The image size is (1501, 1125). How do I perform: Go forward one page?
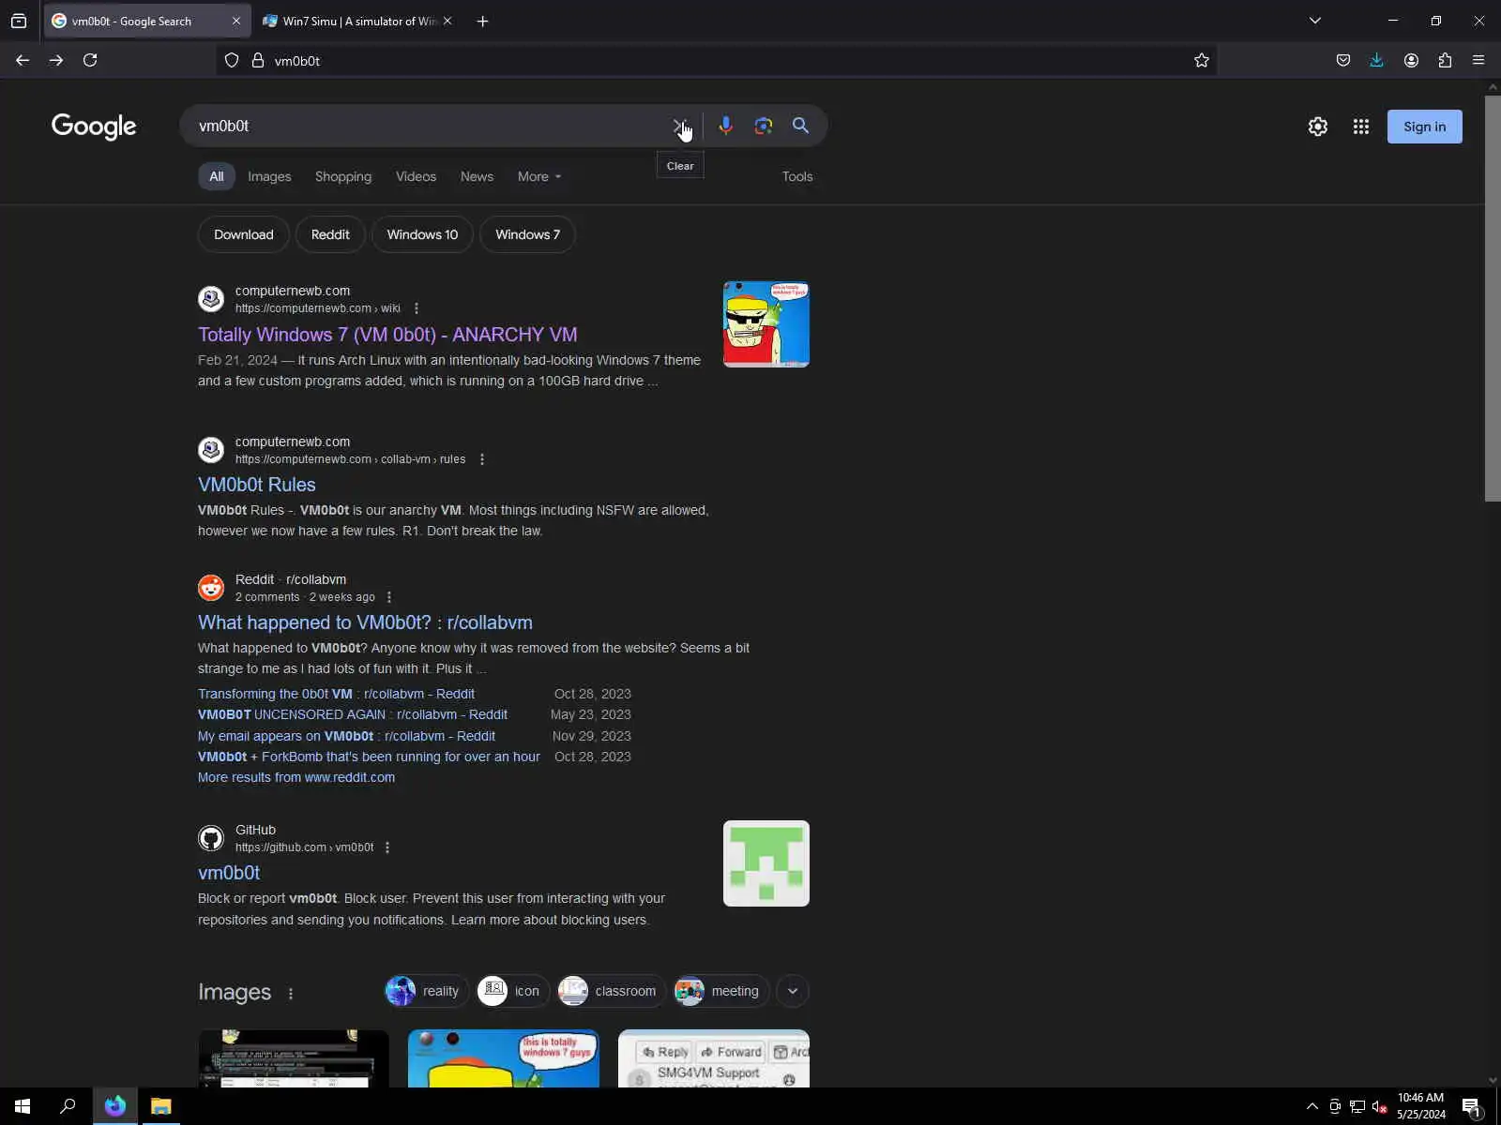coord(56,60)
